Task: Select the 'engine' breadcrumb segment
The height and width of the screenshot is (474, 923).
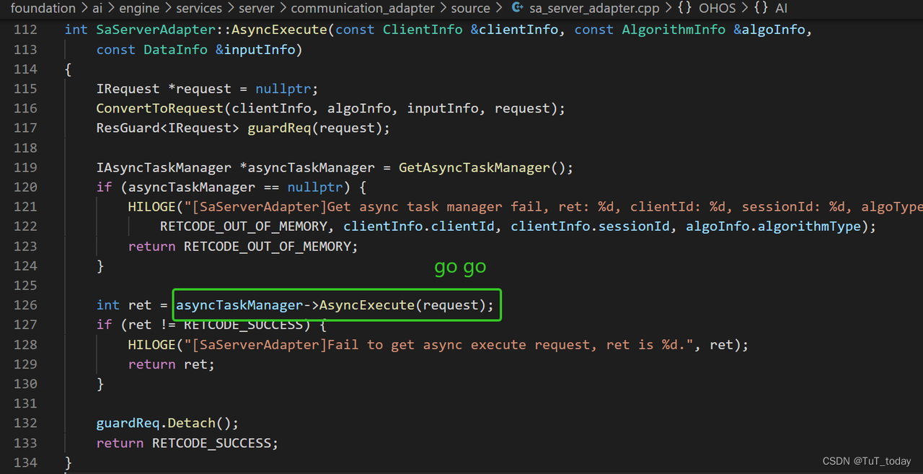Action: coord(139,9)
